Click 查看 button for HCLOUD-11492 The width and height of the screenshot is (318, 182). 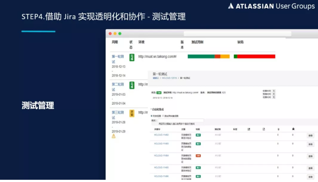click(x=310, y=136)
